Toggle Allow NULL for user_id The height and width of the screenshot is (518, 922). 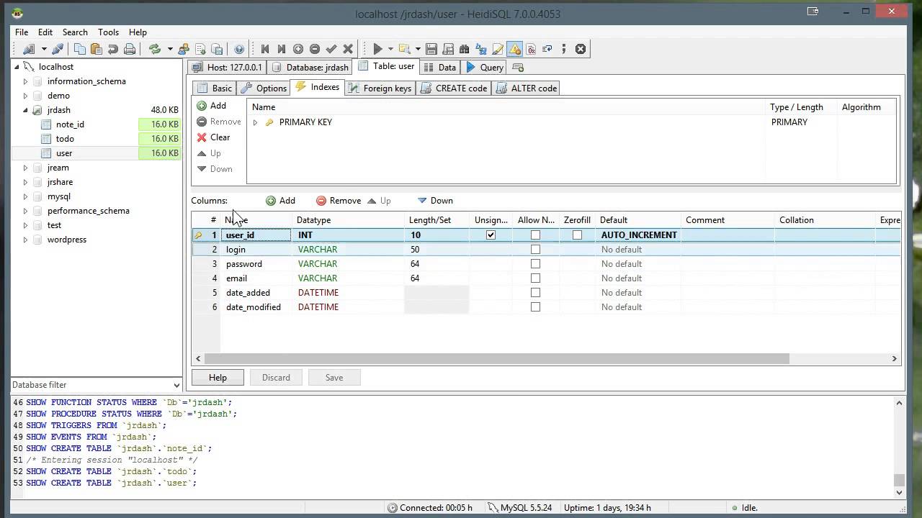[535, 235]
